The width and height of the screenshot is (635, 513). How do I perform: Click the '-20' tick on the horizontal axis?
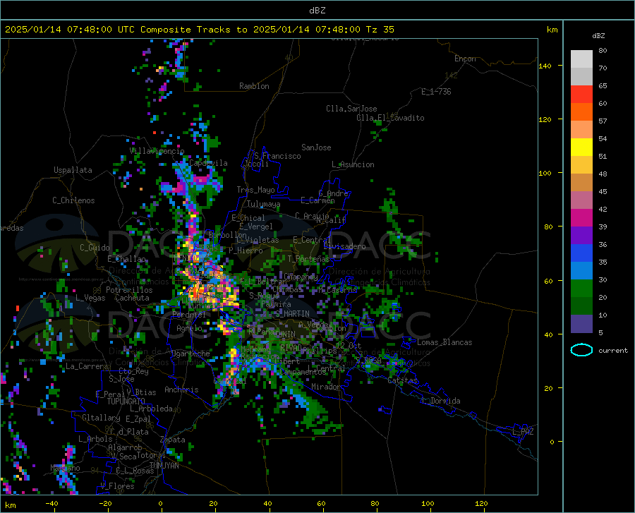pos(105,503)
